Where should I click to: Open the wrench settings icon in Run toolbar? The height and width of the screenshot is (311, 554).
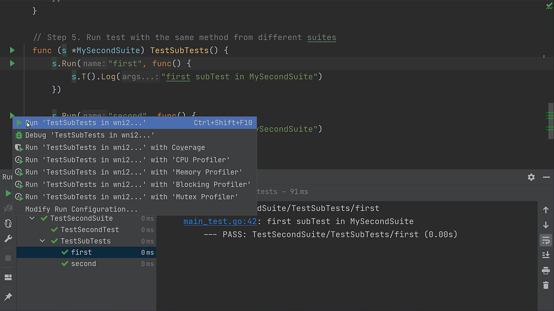[8, 239]
